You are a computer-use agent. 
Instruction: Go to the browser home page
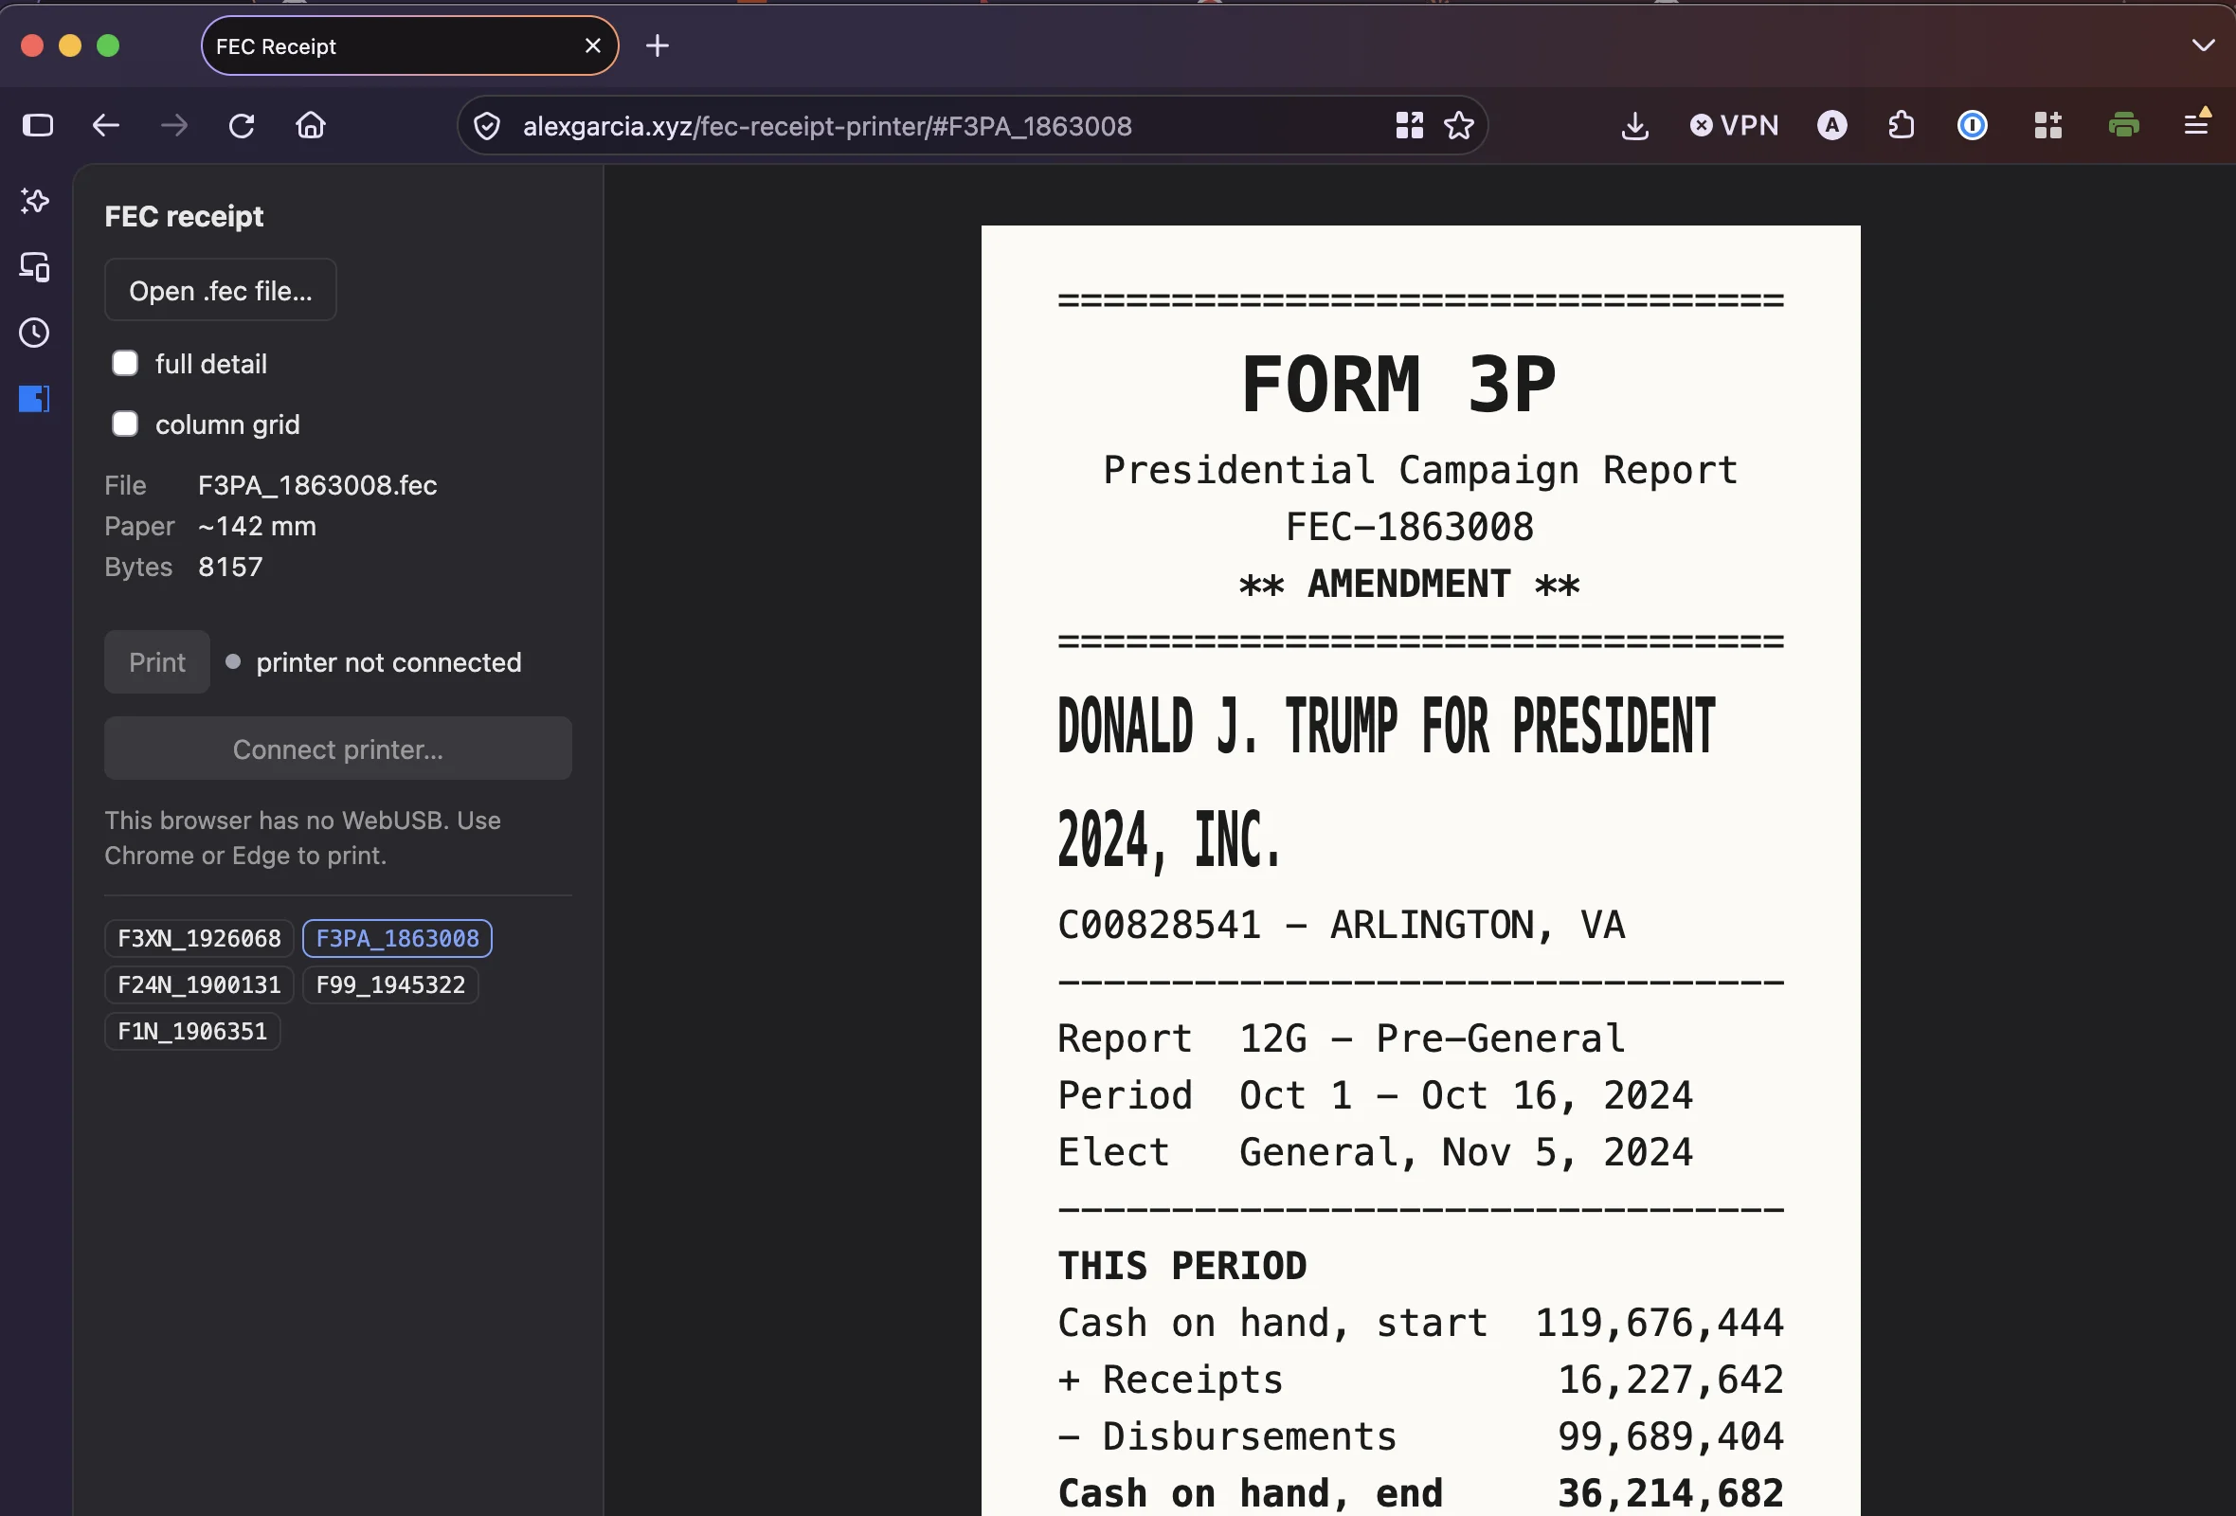[x=310, y=125]
